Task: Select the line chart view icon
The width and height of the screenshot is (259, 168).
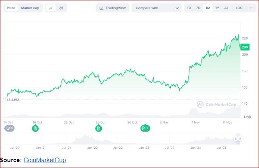Action: pos(51,8)
